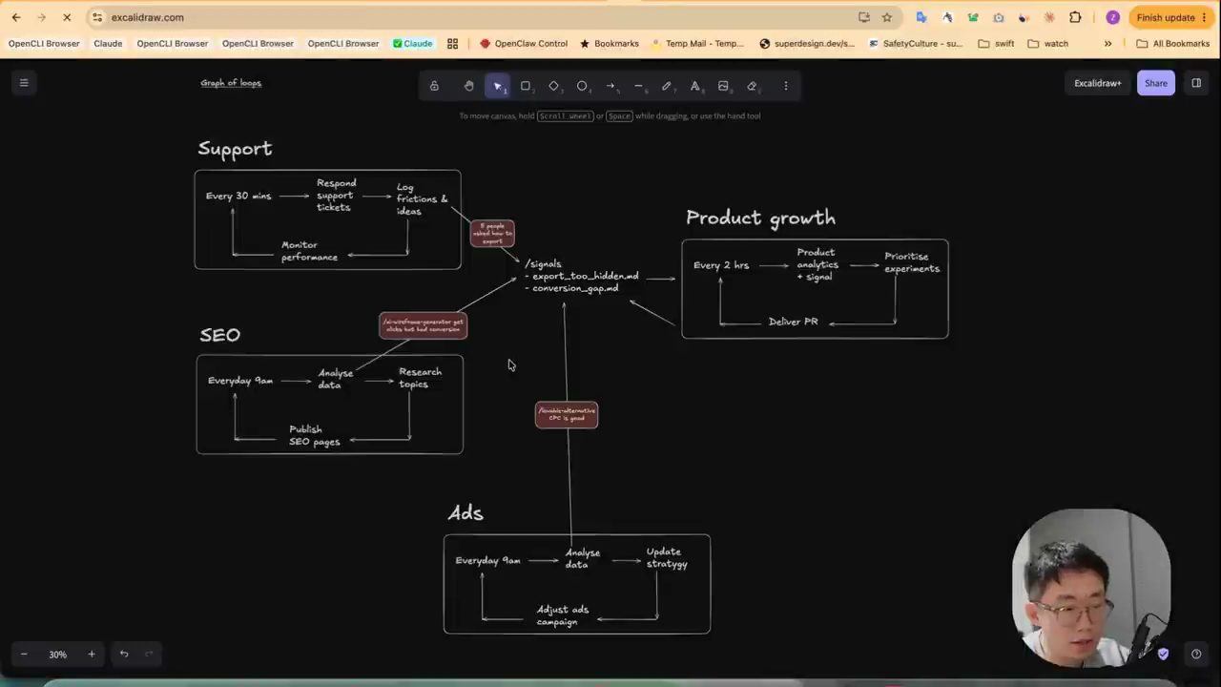The height and width of the screenshot is (687, 1221).
Task: Click the "/signals" text block on canvas
Action: click(581, 276)
